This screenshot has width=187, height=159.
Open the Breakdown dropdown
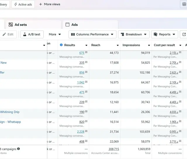(134, 34)
